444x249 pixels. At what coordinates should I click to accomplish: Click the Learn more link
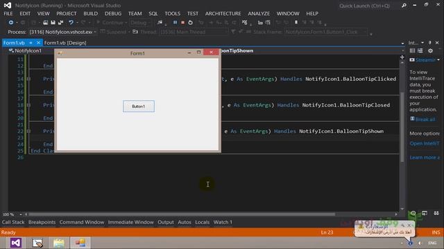tap(425, 157)
